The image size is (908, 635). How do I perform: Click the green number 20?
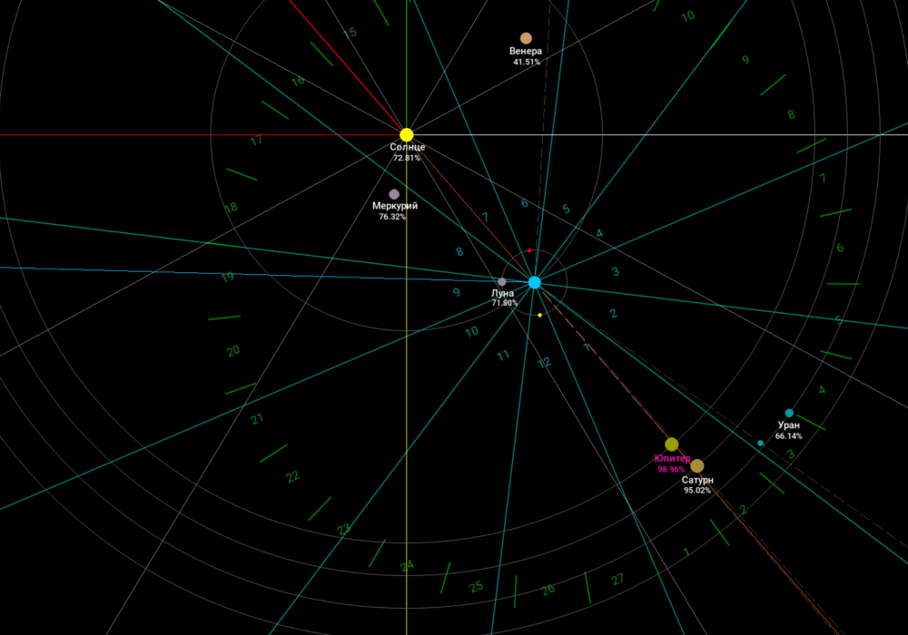pyautogui.click(x=232, y=351)
